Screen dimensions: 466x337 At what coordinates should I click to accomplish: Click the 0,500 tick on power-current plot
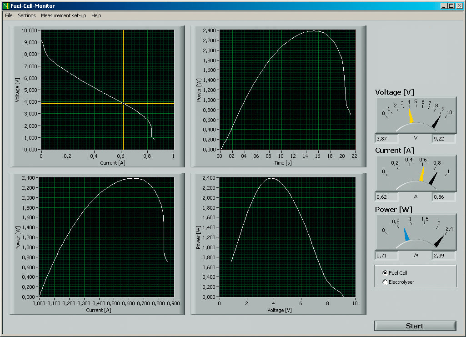[x=113, y=303]
